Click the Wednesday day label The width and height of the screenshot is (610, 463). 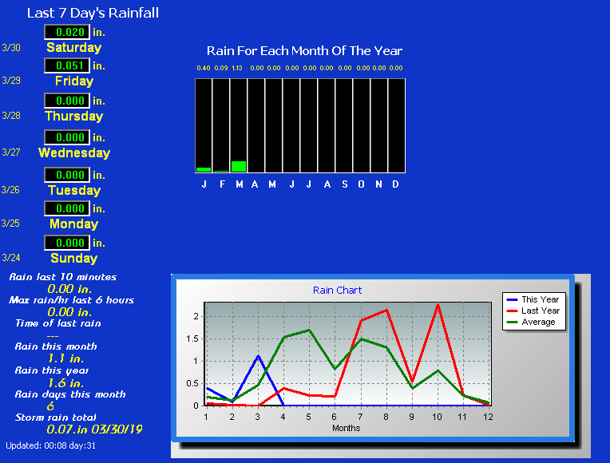(x=74, y=152)
